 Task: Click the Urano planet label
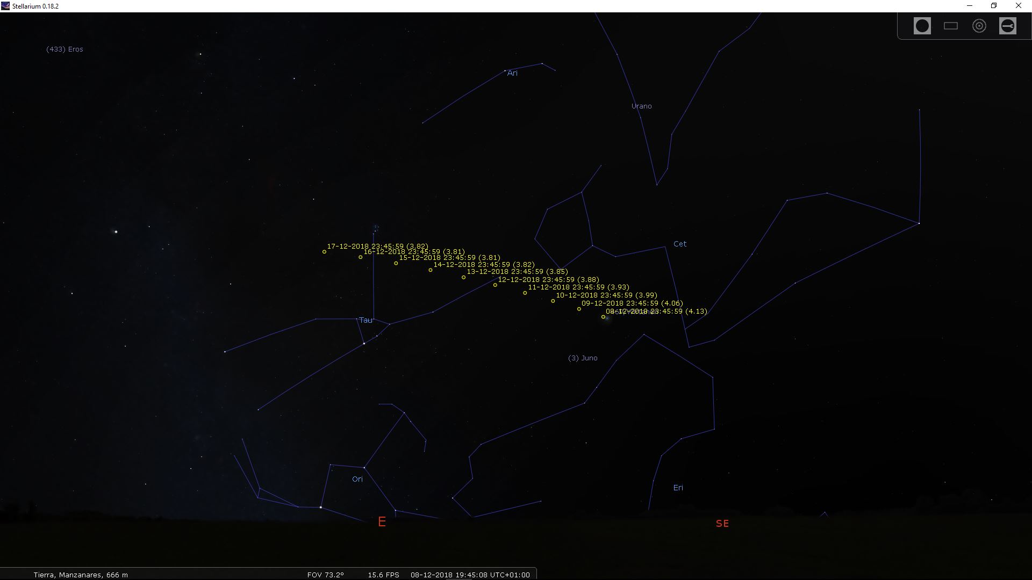click(641, 106)
